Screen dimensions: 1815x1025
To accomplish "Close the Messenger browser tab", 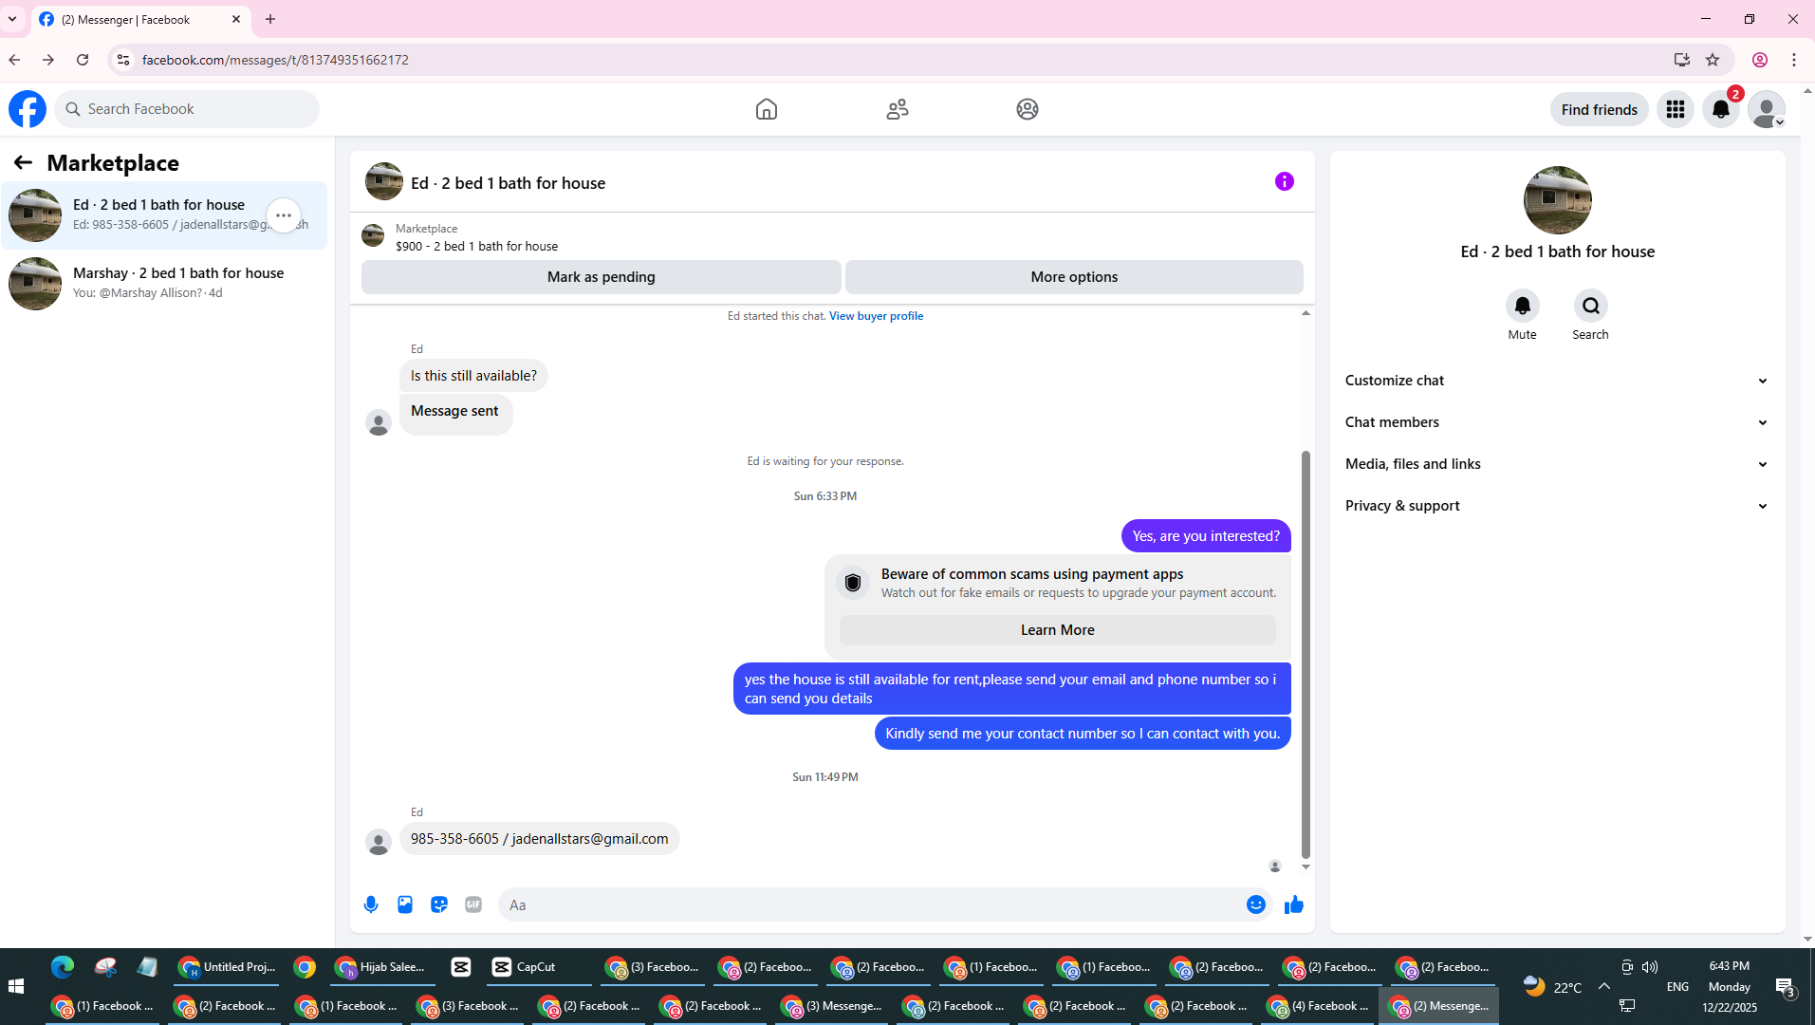I will tap(236, 19).
